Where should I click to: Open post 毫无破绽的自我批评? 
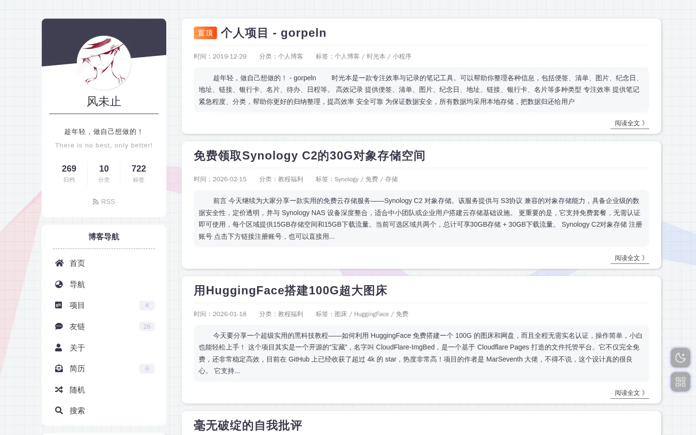248,425
